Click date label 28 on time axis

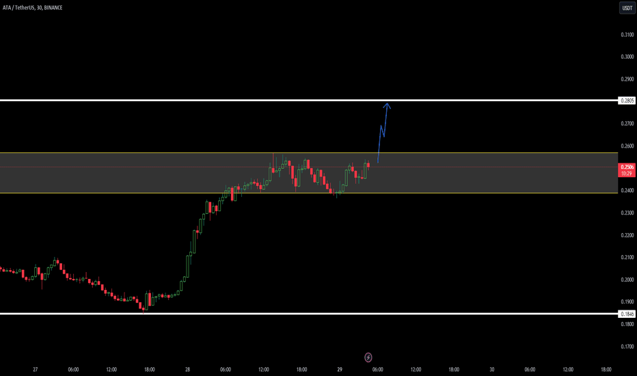coord(187,369)
